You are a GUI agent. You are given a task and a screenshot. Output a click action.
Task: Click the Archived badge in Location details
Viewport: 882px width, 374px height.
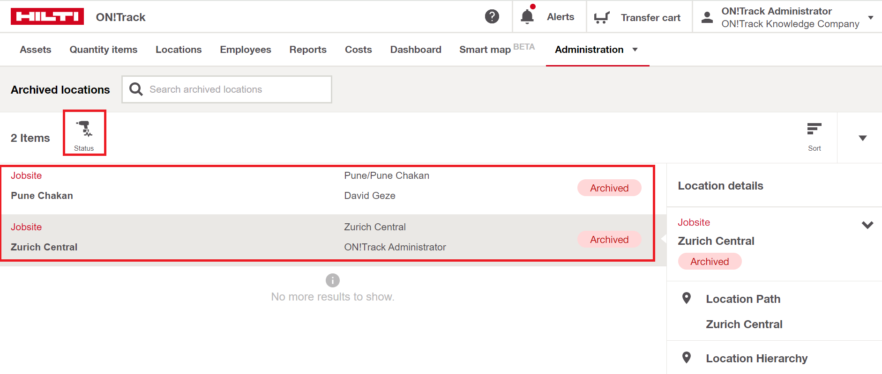click(710, 261)
